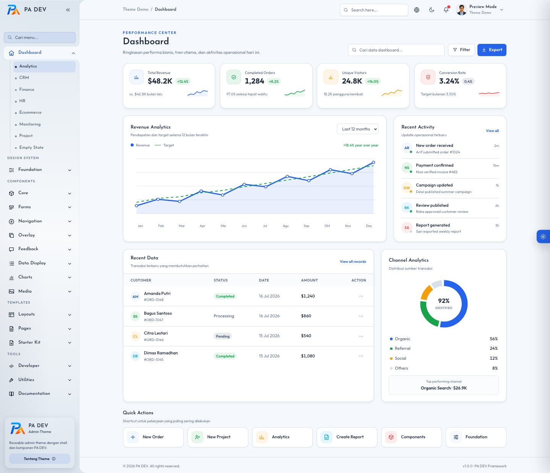This screenshot has width=550, height=473.
Task: Focus the Cari menu sidebar search field
Action: (x=40, y=38)
